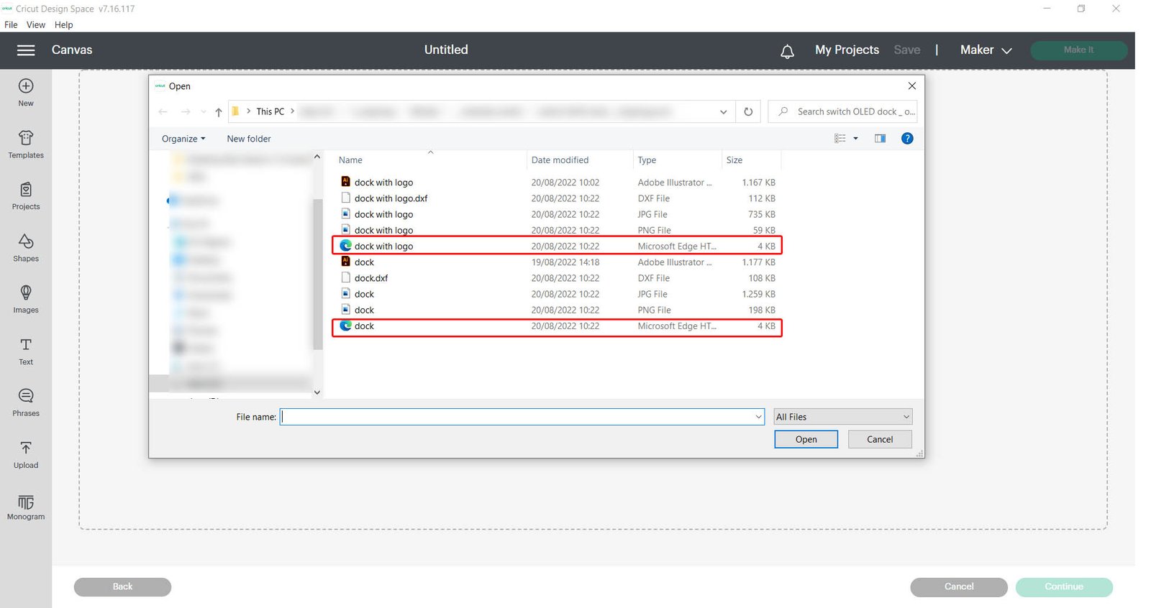Select 'dock with logo' JPG File row
The image size is (1151, 608).
[x=557, y=214]
